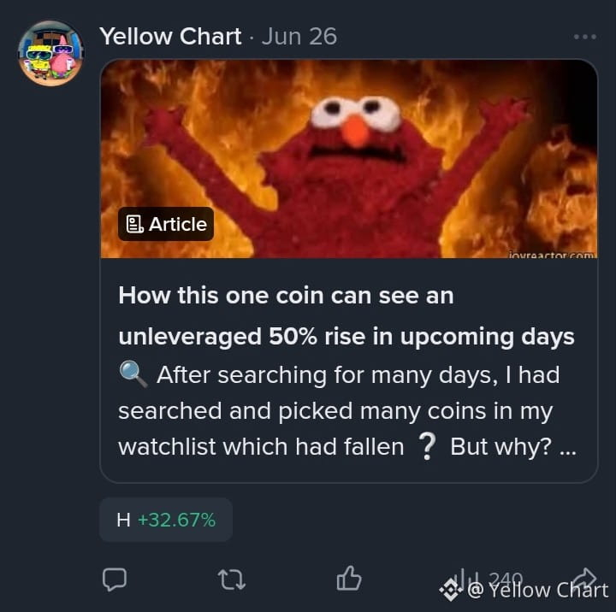Viewport: 616px width, 612px height.
Task: Open the Elmo fire article image
Action: coord(349,159)
